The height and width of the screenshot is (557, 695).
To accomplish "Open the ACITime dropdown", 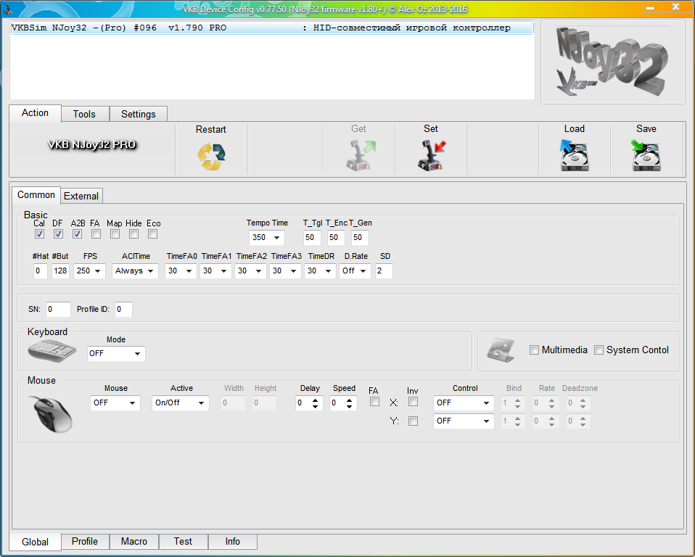I will tap(135, 271).
